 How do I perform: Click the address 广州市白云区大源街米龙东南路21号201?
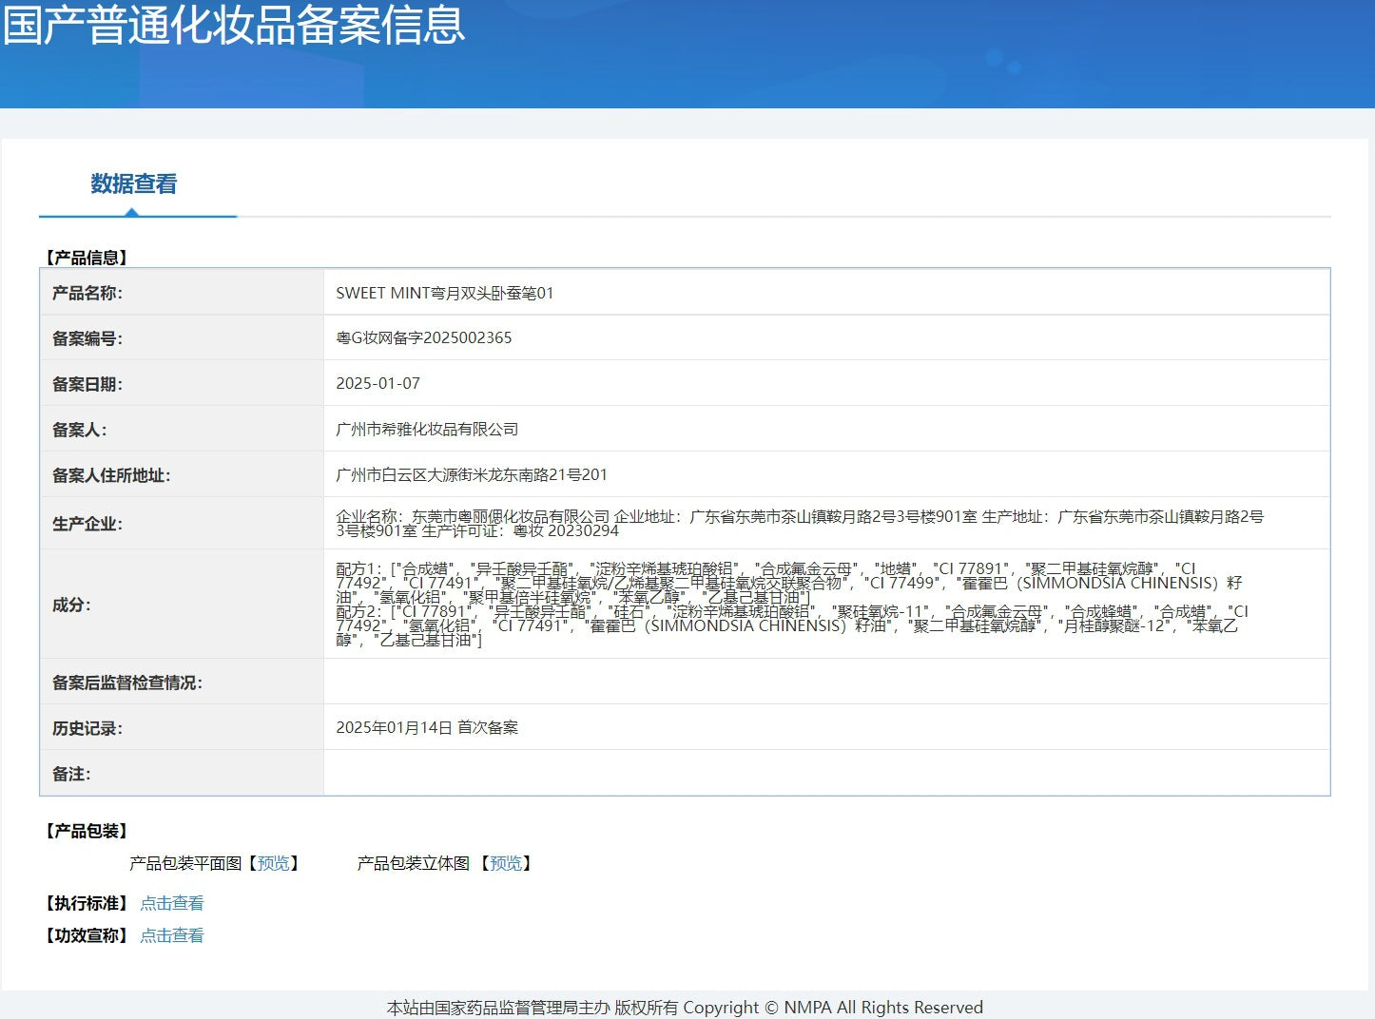click(471, 474)
